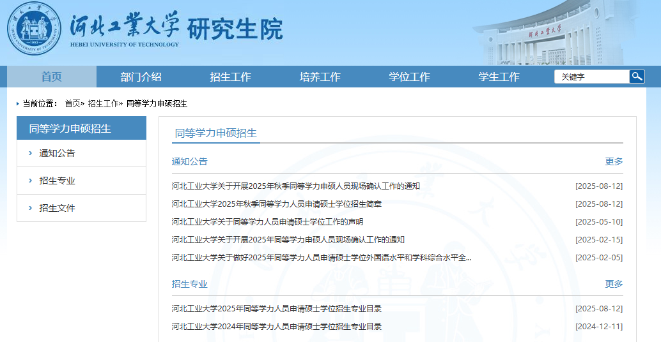Click the 同等学力申硕招生 sidebar header
The height and width of the screenshot is (342, 661).
tap(81, 128)
